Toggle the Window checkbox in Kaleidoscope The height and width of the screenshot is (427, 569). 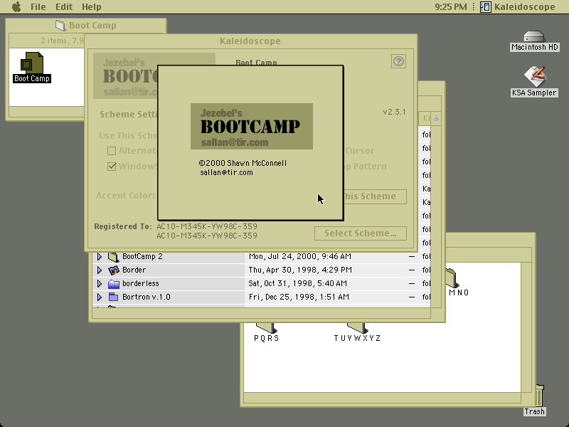pyautogui.click(x=112, y=167)
